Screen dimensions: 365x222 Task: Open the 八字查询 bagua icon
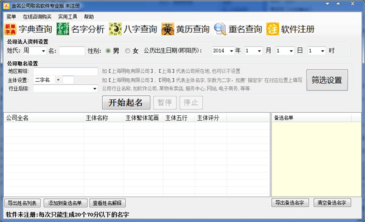click(x=115, y=29)
